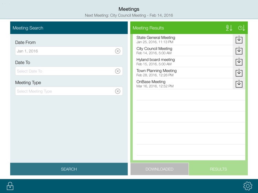Screen dimensions: 258x193
Task: Tap the Next Meeting subtitle text
Action: [x=129, y=15]
